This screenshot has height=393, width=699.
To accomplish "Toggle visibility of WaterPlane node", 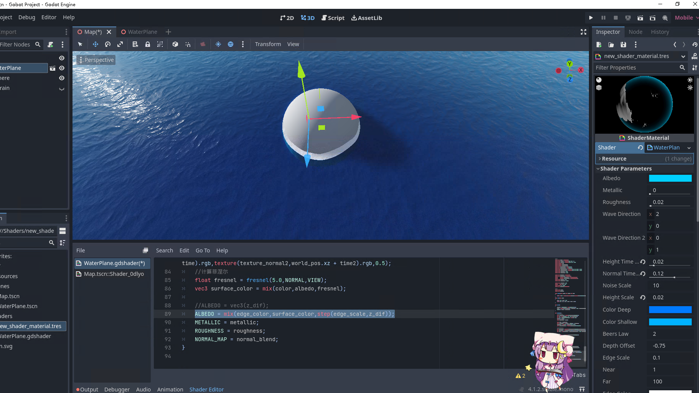I will (62, 68).
